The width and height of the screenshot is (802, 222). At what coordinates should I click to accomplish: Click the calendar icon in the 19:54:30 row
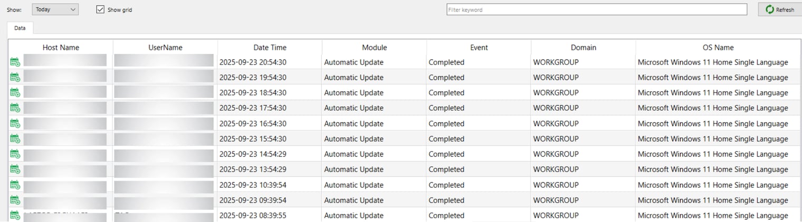point(15,78)
